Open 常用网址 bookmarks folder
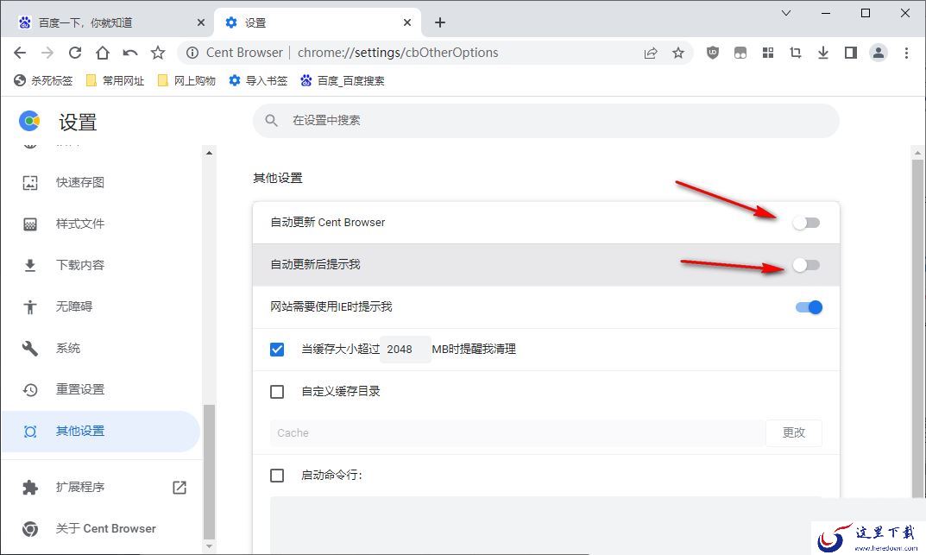 (115, 80)
